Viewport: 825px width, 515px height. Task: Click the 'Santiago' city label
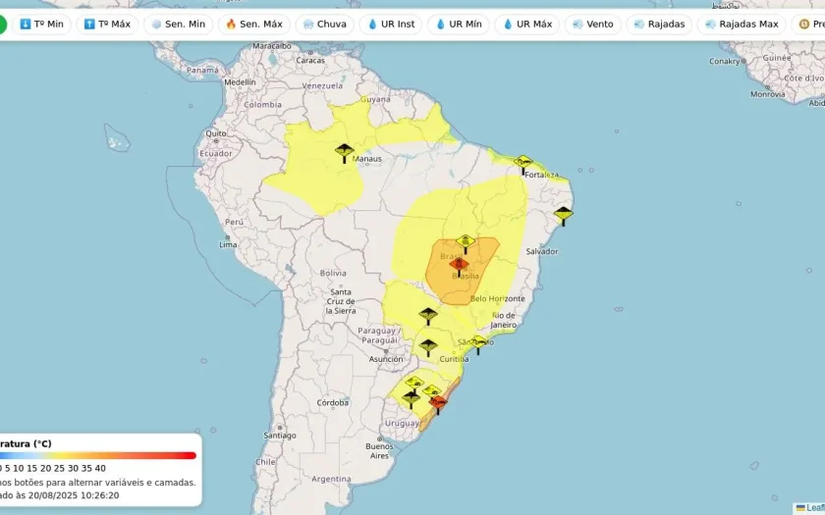coord(280,436)
